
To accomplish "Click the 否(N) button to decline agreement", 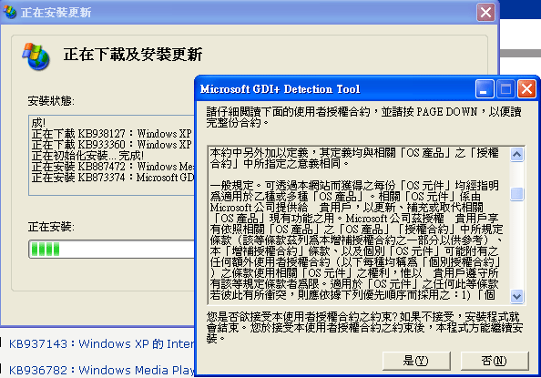I will (x=495, y=361).
